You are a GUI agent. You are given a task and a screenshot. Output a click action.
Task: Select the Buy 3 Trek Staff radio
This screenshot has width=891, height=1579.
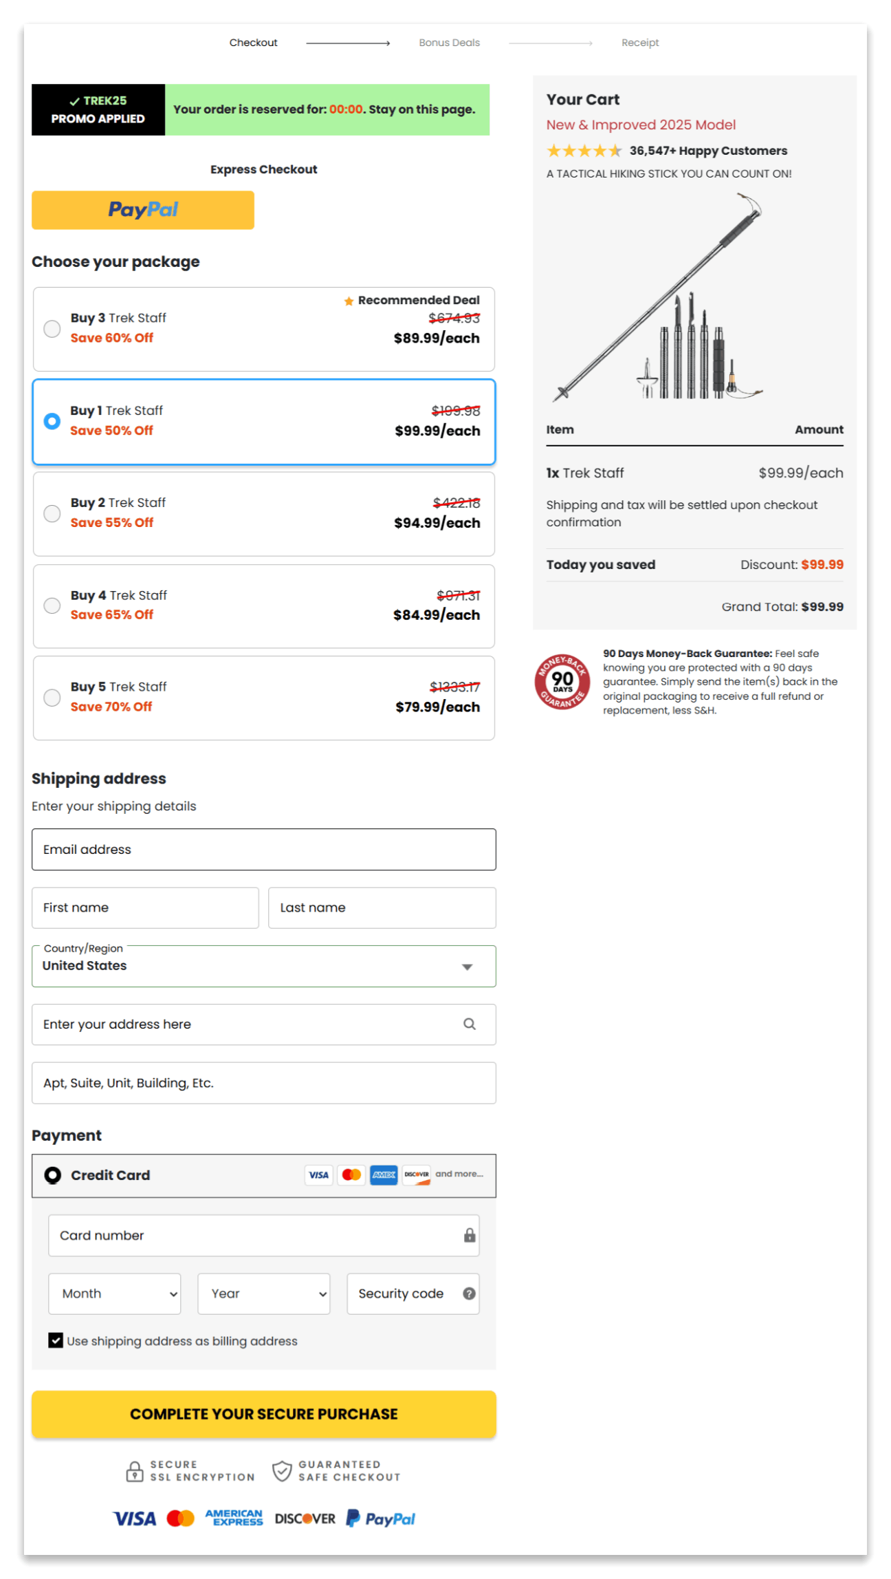pos(52,329)
